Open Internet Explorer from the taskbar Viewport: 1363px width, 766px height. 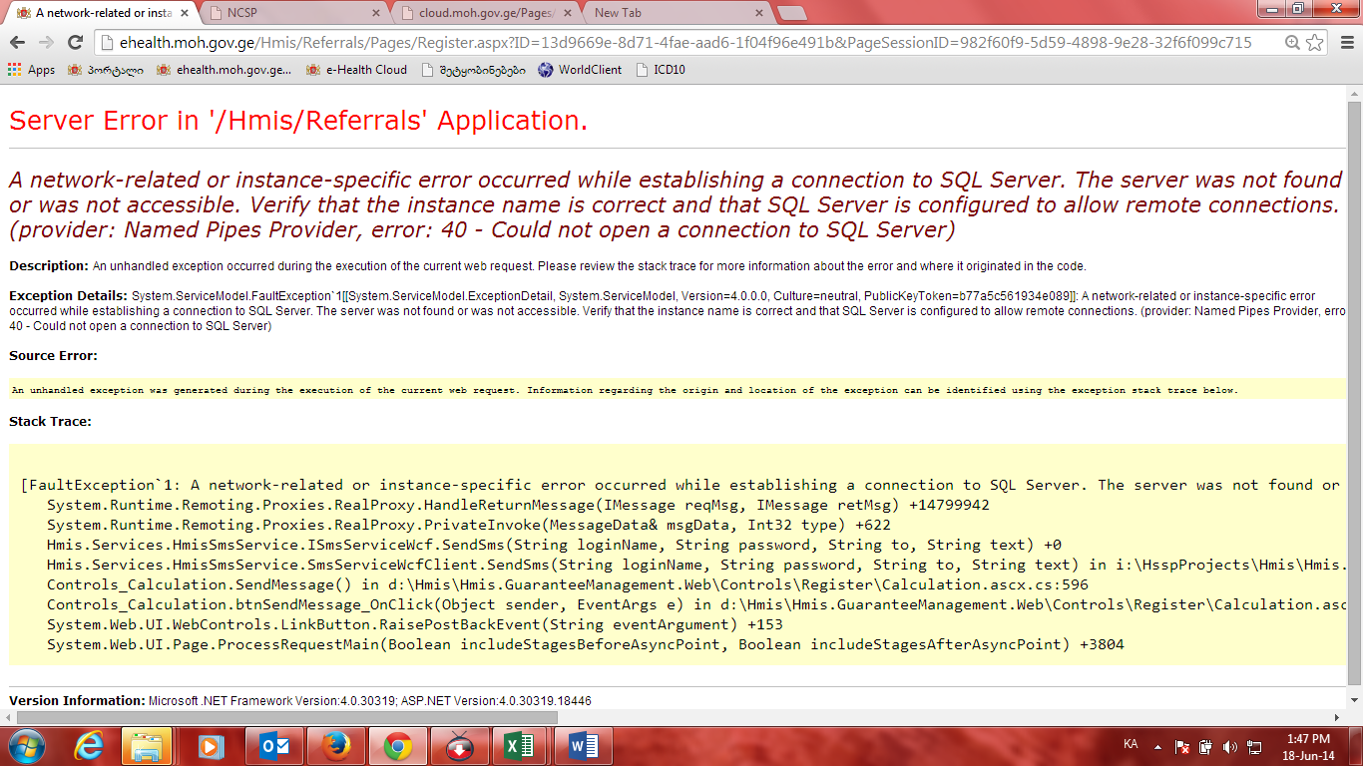coord(90,746)
